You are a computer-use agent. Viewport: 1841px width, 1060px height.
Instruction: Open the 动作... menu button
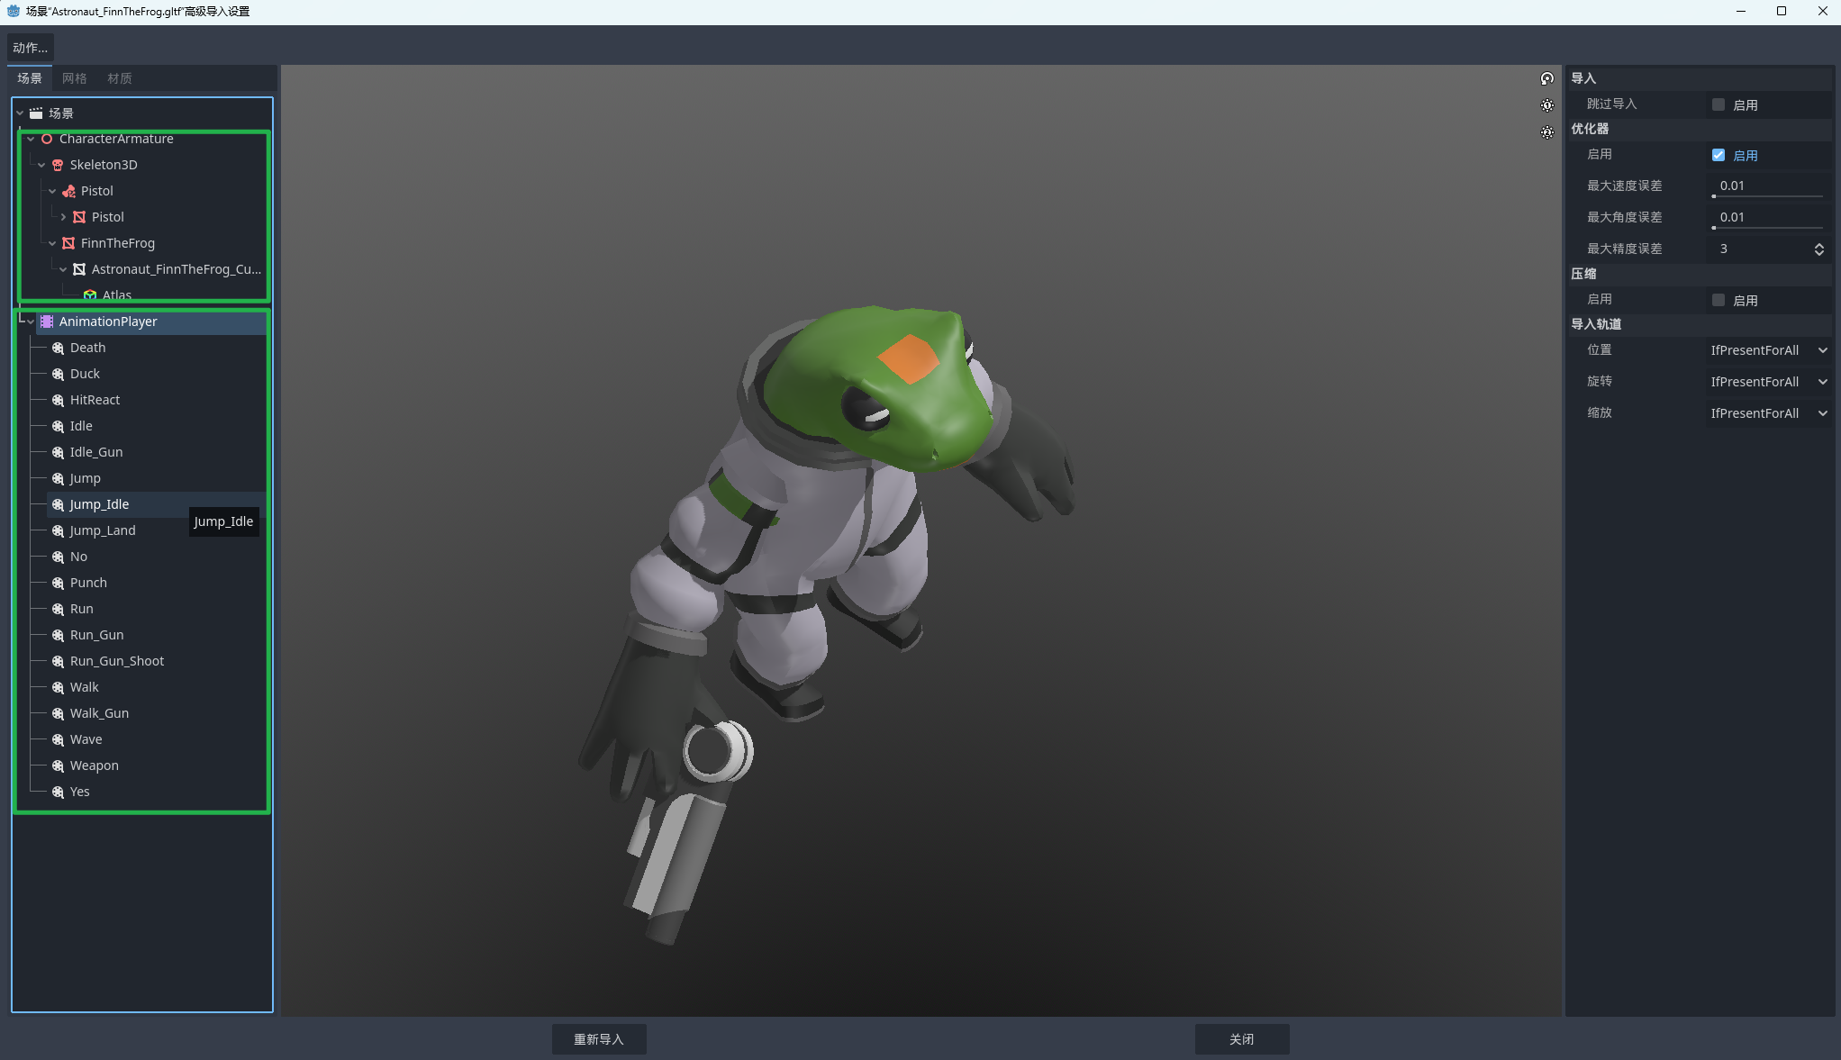(x=31, y=48)
